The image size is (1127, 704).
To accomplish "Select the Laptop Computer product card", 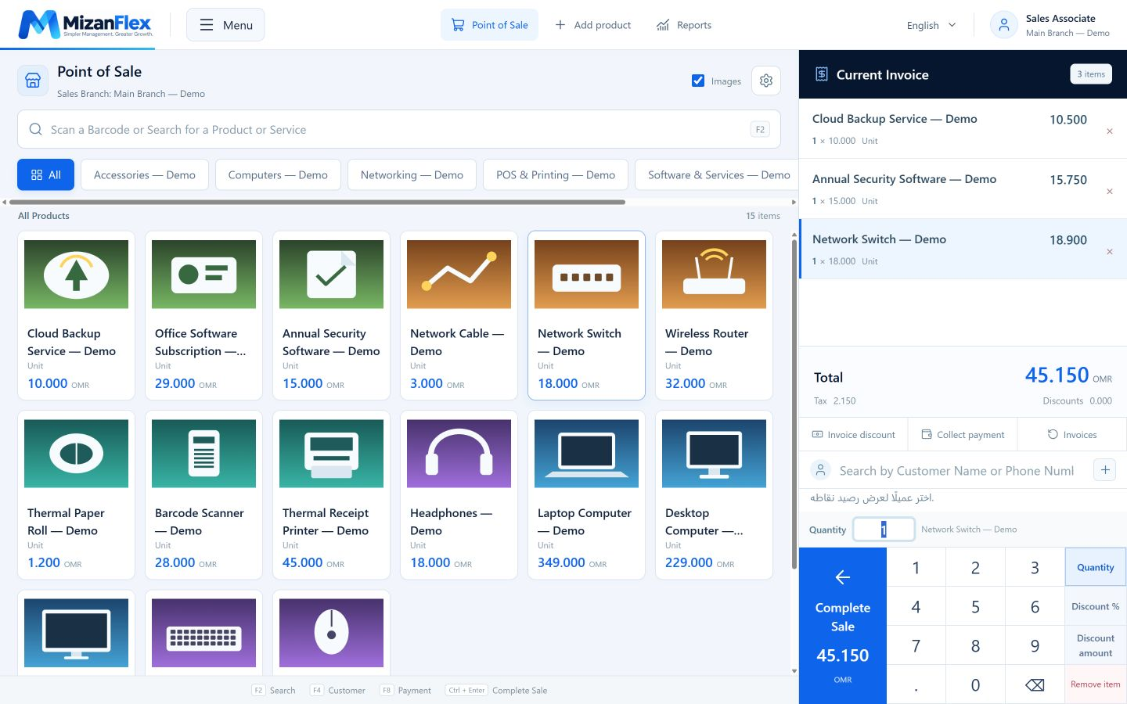I will coord(586,494).
